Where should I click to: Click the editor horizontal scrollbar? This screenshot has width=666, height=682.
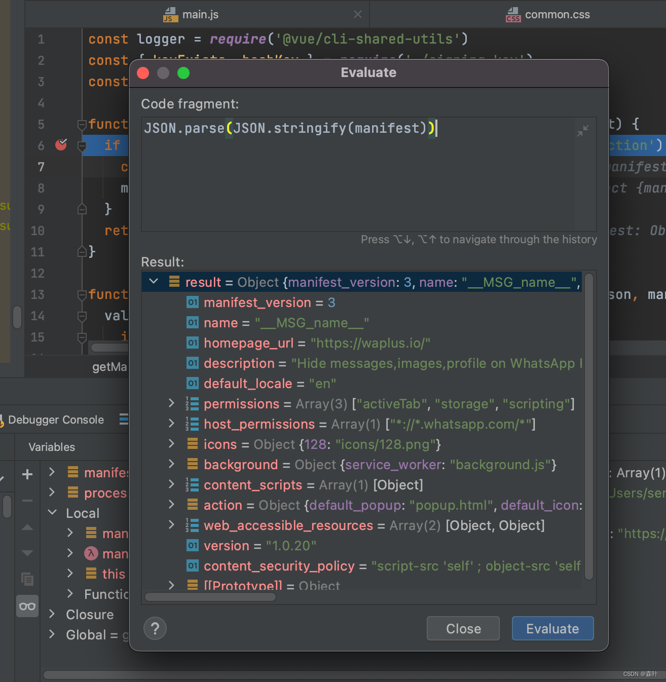click(110, 348)
